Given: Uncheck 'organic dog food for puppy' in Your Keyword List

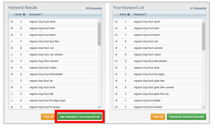Looking at the screenshot, I should coord(116,74).
